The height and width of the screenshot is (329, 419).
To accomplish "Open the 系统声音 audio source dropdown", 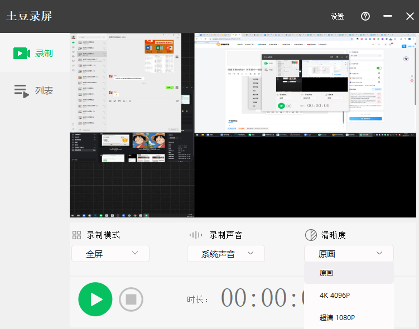I will [x=225, y=254].
